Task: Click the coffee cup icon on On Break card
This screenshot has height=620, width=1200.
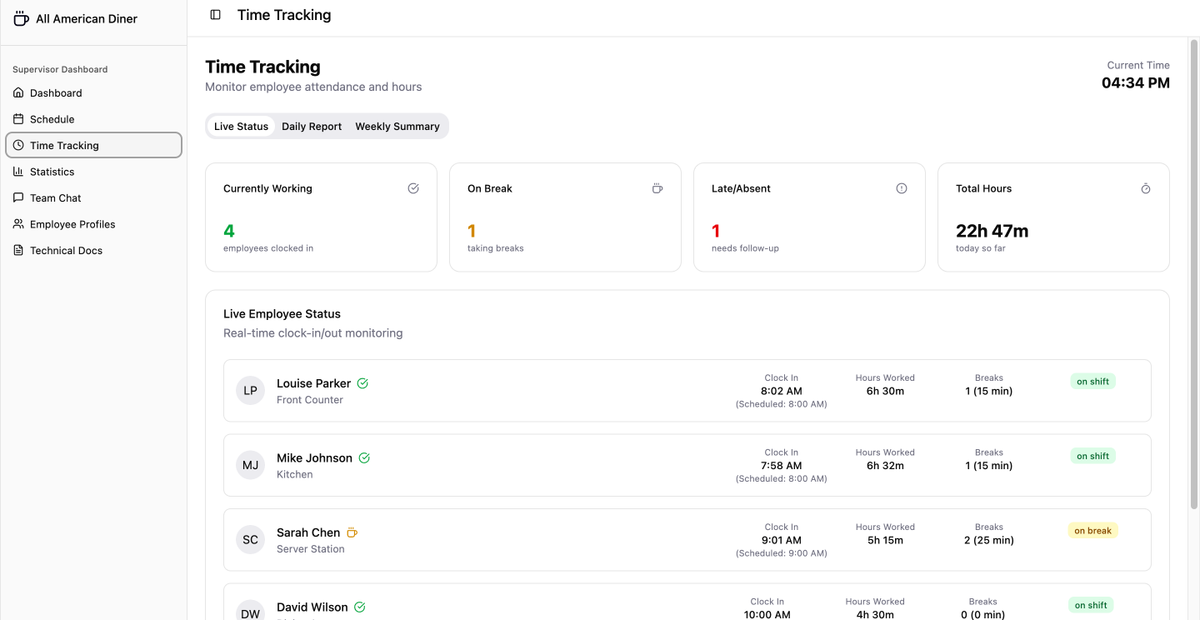Action: point(657,188)
